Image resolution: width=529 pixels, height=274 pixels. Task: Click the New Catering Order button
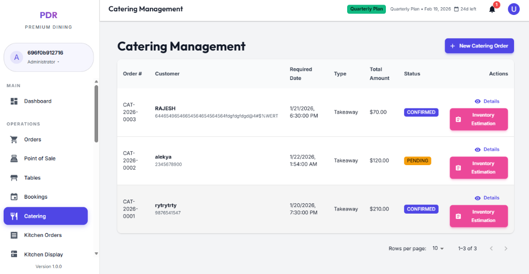click(479, 46)
